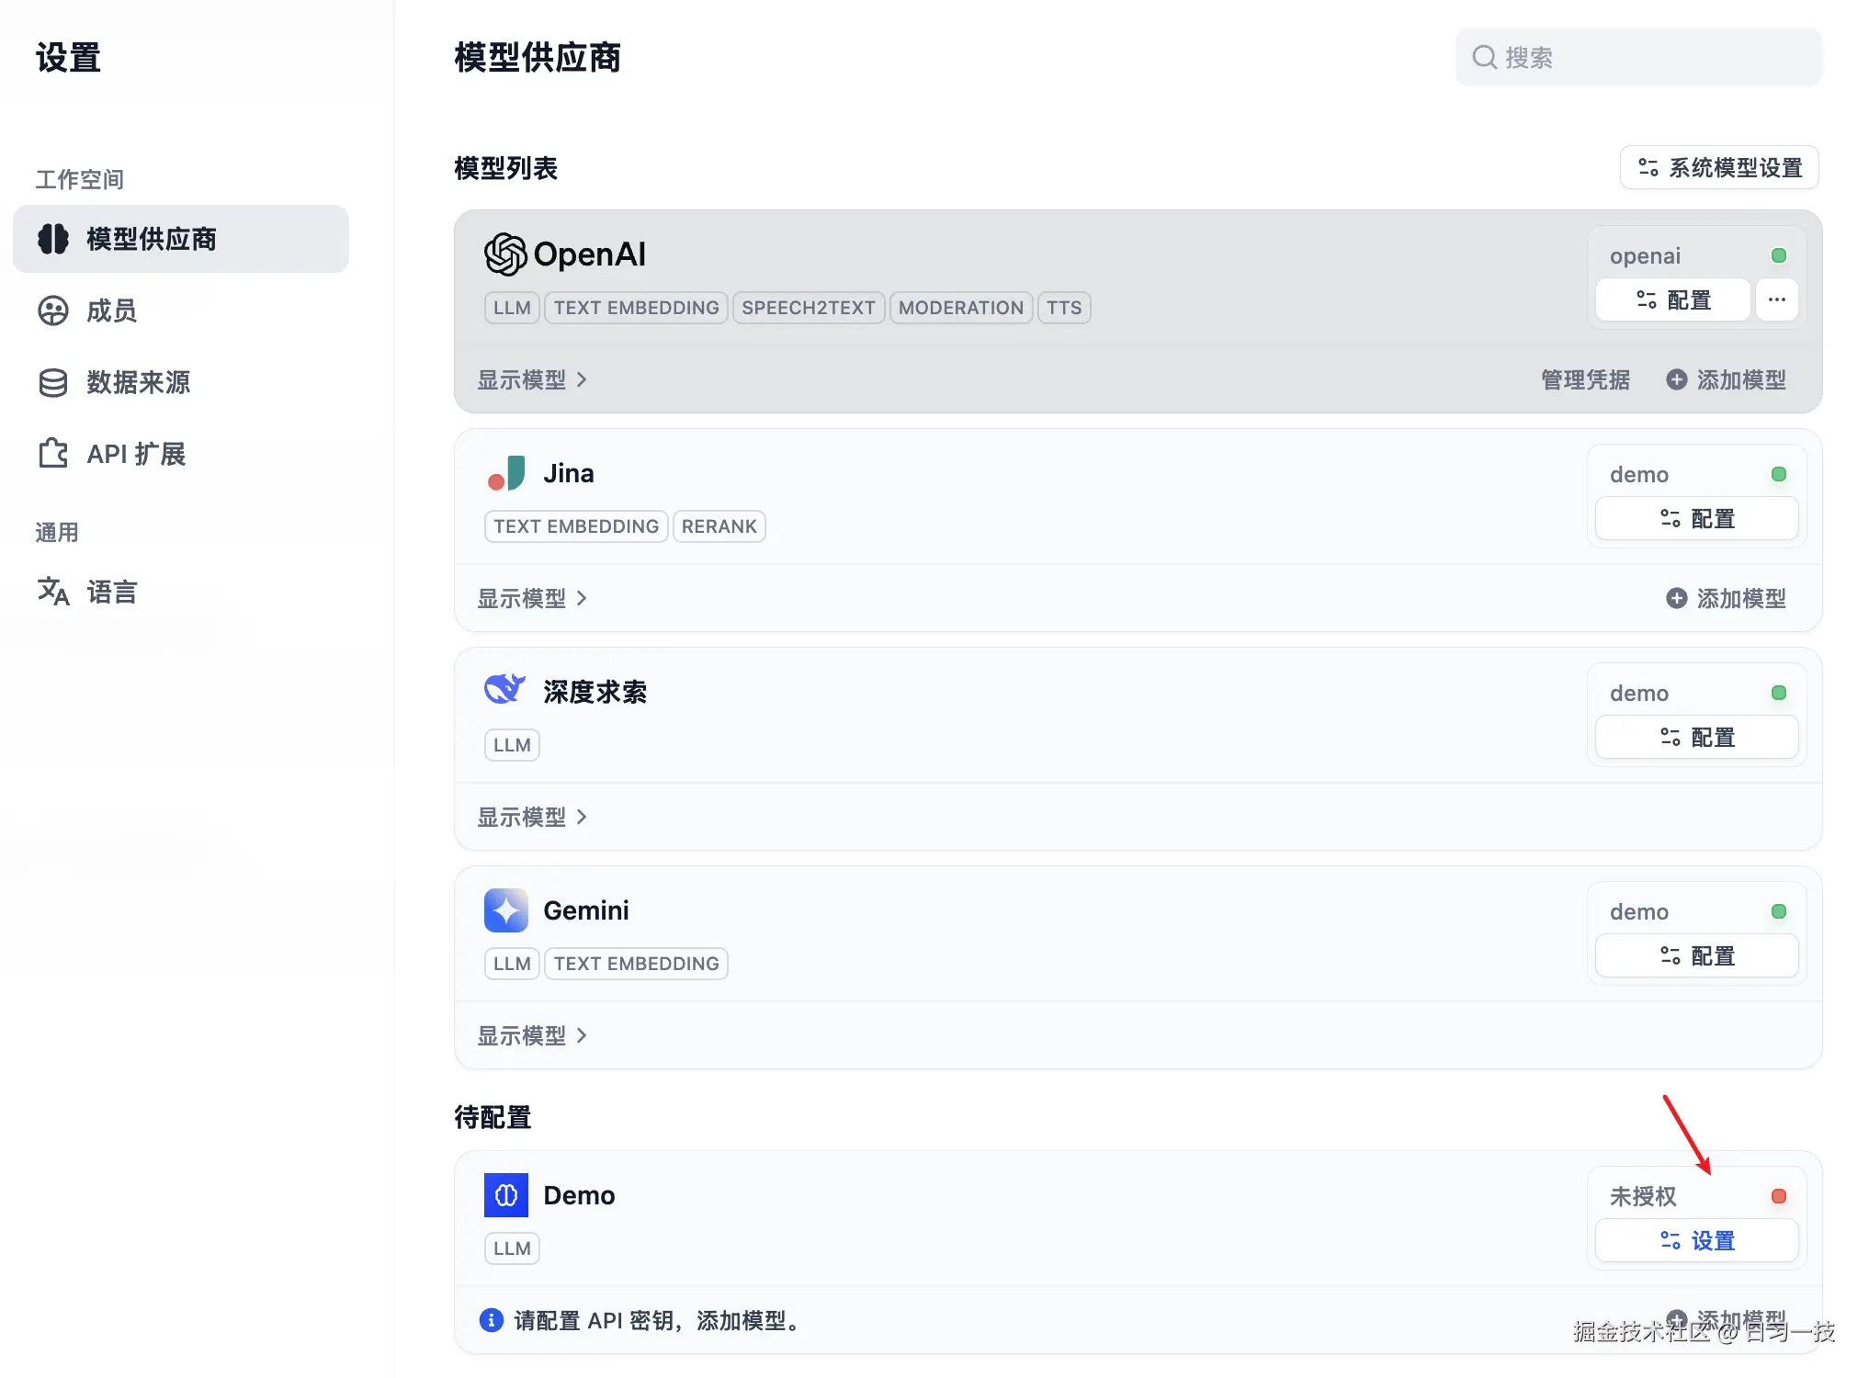
Task: Click the DeepSeek whale logo
Action: [504, 689]
